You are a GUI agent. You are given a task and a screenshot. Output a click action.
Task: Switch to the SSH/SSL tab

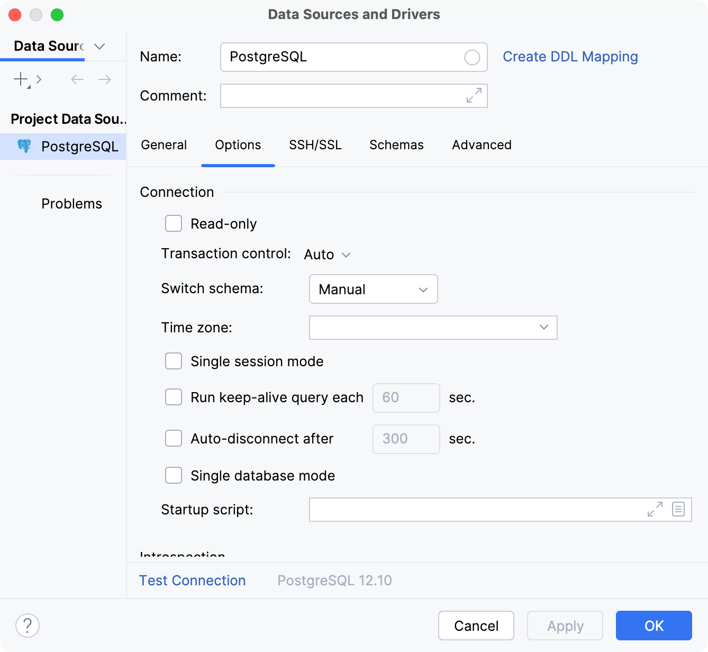click(315, 144)
